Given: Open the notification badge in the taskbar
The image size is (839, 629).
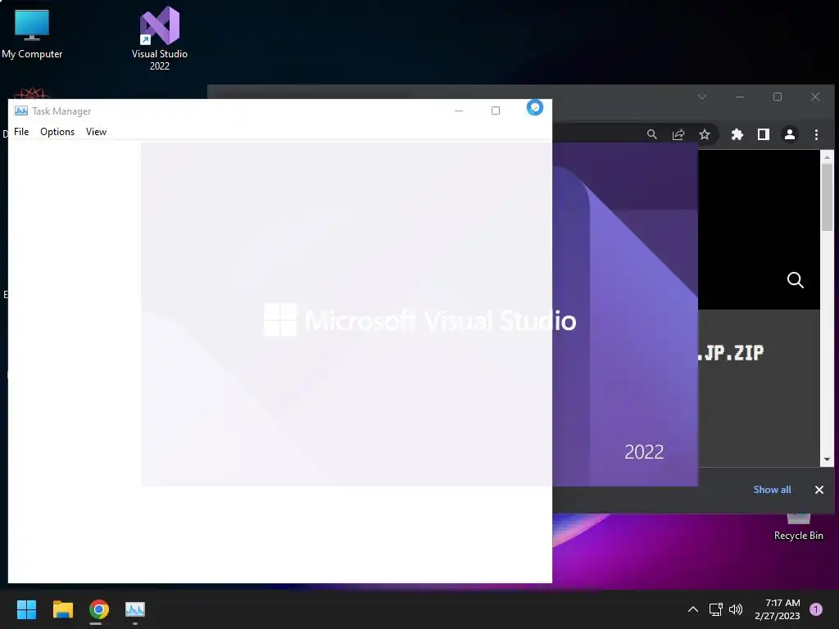Looking at the screenshot, I should pyautogui.click(x=816, y=609).
